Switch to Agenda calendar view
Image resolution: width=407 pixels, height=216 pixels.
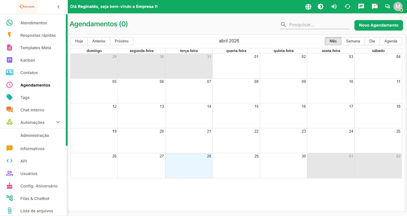click(x=391, y=41)
